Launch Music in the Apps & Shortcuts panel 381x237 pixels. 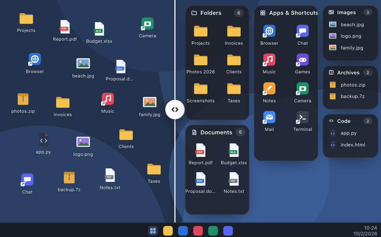[x=269, y=64]
